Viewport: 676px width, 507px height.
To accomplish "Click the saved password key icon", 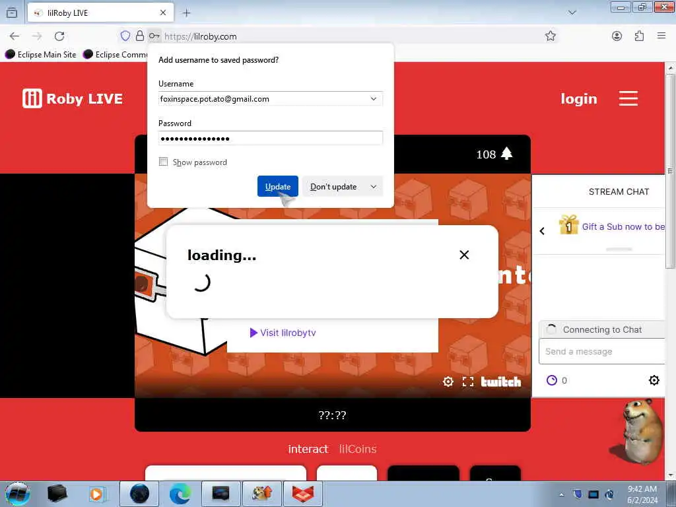I will [x=154, y=36].
